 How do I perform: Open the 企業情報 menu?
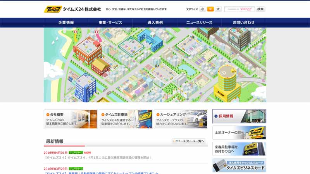[66, 22]
